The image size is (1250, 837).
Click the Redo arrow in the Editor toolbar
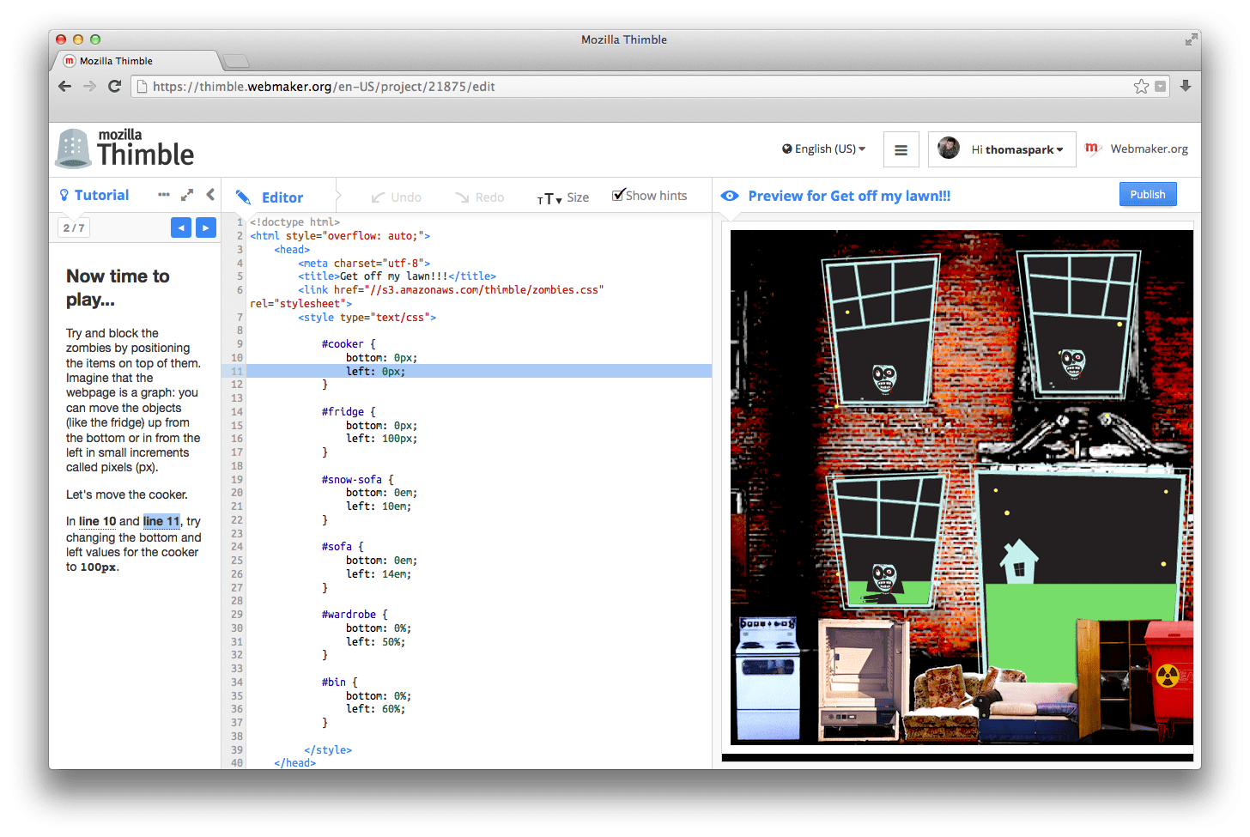coord(462,197)
